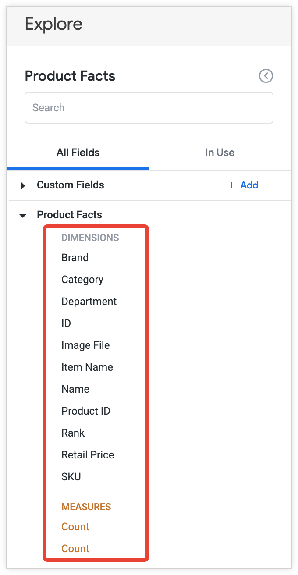This screenshot has height=575, width=298.
Task: Select the Product ID dimension
Action: (x=85, y=411)
